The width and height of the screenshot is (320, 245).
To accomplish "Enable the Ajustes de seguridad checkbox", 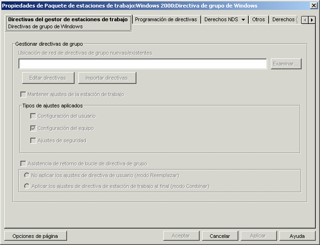I will coord(33,140).
